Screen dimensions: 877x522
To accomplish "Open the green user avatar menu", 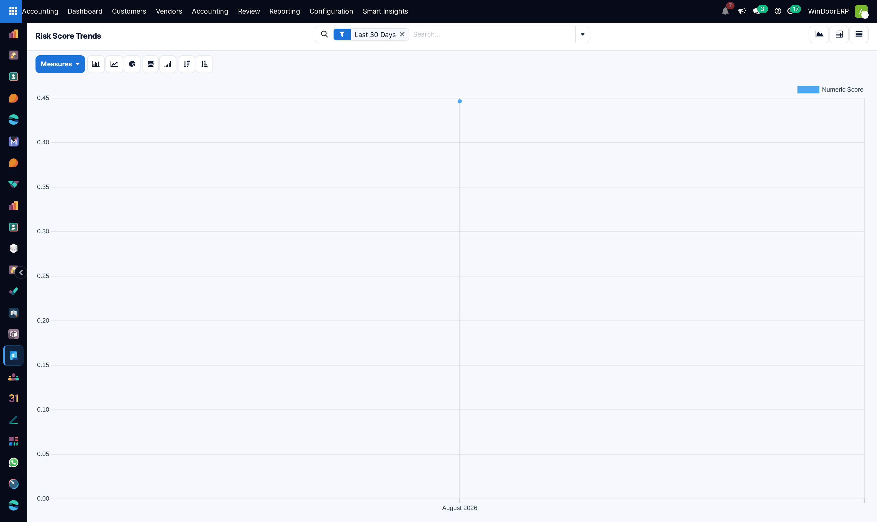I will (x=861, y=11).
